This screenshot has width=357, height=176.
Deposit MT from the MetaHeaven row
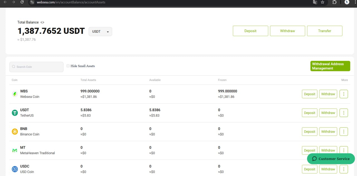[310, 150]
